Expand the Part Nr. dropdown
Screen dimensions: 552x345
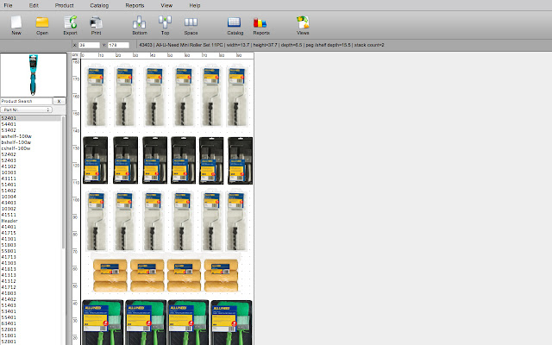pyautogui.click(x=27, y=110)
